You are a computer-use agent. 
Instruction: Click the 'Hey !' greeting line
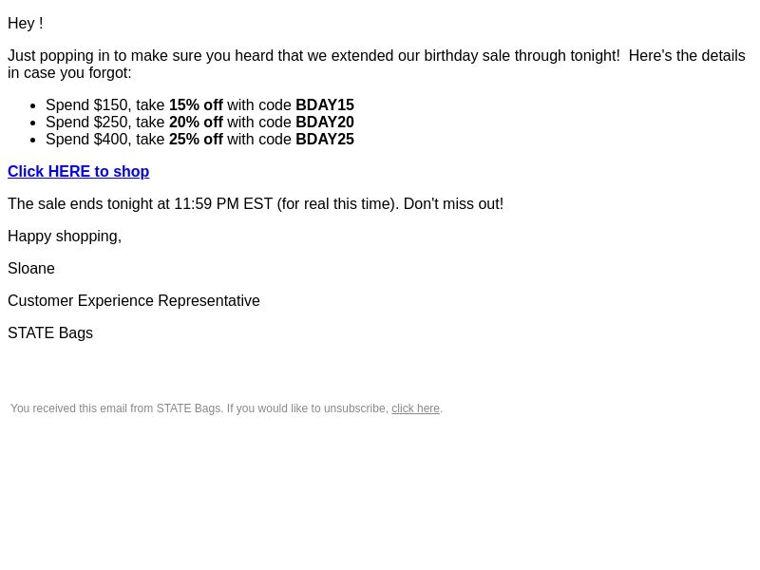click(x=26, y=23)
